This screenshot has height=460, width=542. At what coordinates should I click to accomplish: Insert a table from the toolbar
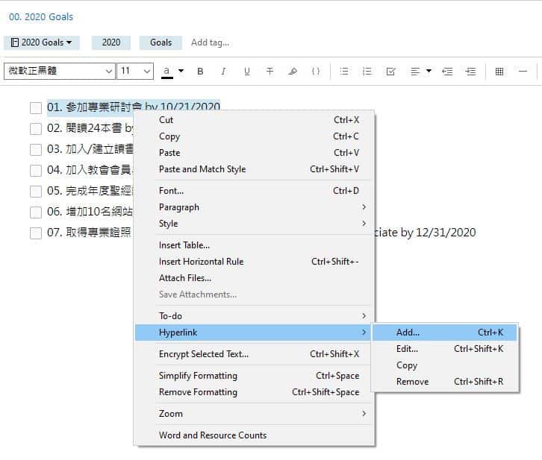(x=499, y=72)
